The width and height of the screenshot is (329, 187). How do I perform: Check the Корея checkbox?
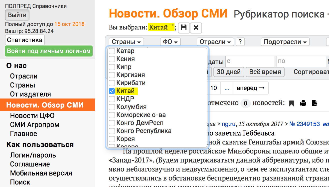click(x=112, y=139)
